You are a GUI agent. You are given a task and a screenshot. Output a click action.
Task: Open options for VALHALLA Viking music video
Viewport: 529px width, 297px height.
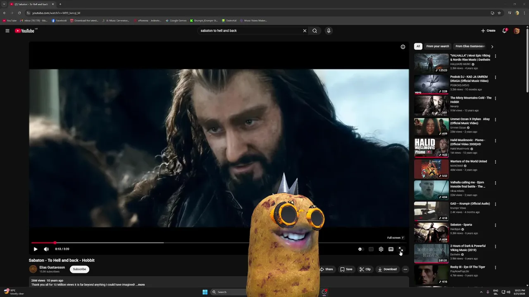click(x=496, y=56)
